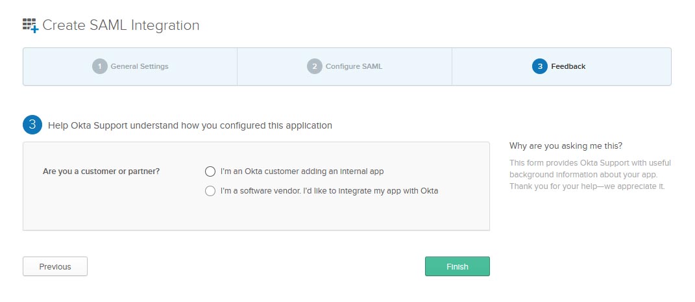Click the "I'm an Okta customer" option label
The image size is (695, 302).
302,171
